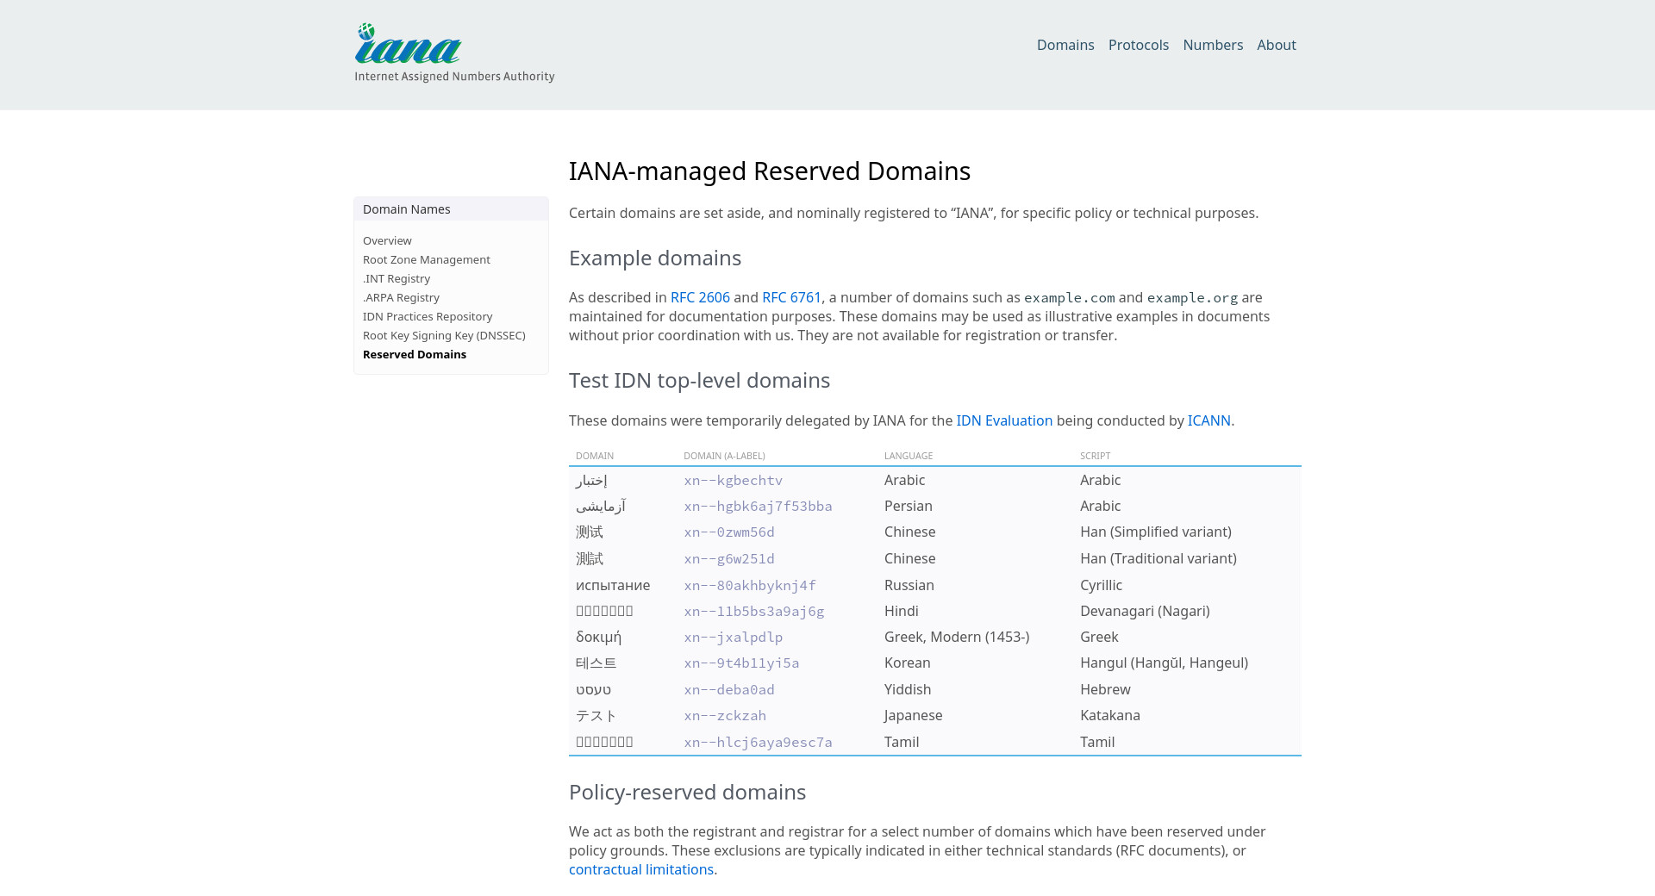The width and height of the screenshot is (1655, 896).
Task: Follow the IDN Evaluation link
Action: (1003, 420)
